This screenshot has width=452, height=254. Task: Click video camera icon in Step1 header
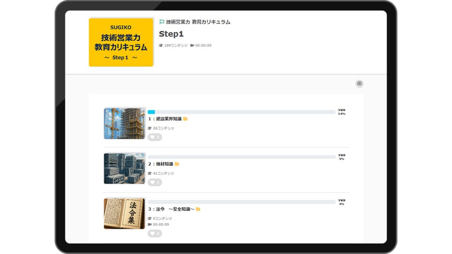pos(192,45)
